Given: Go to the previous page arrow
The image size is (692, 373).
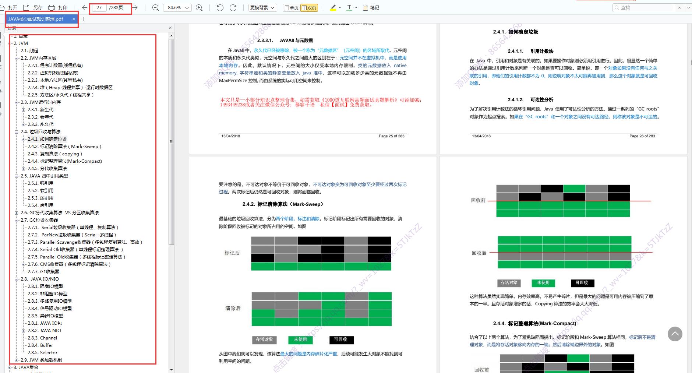Looking at the screenshot, I should (85, 7).
